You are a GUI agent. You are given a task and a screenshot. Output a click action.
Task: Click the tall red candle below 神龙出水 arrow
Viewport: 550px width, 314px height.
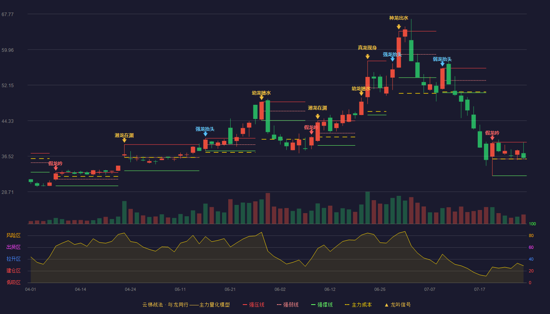(x=399, y=53)
